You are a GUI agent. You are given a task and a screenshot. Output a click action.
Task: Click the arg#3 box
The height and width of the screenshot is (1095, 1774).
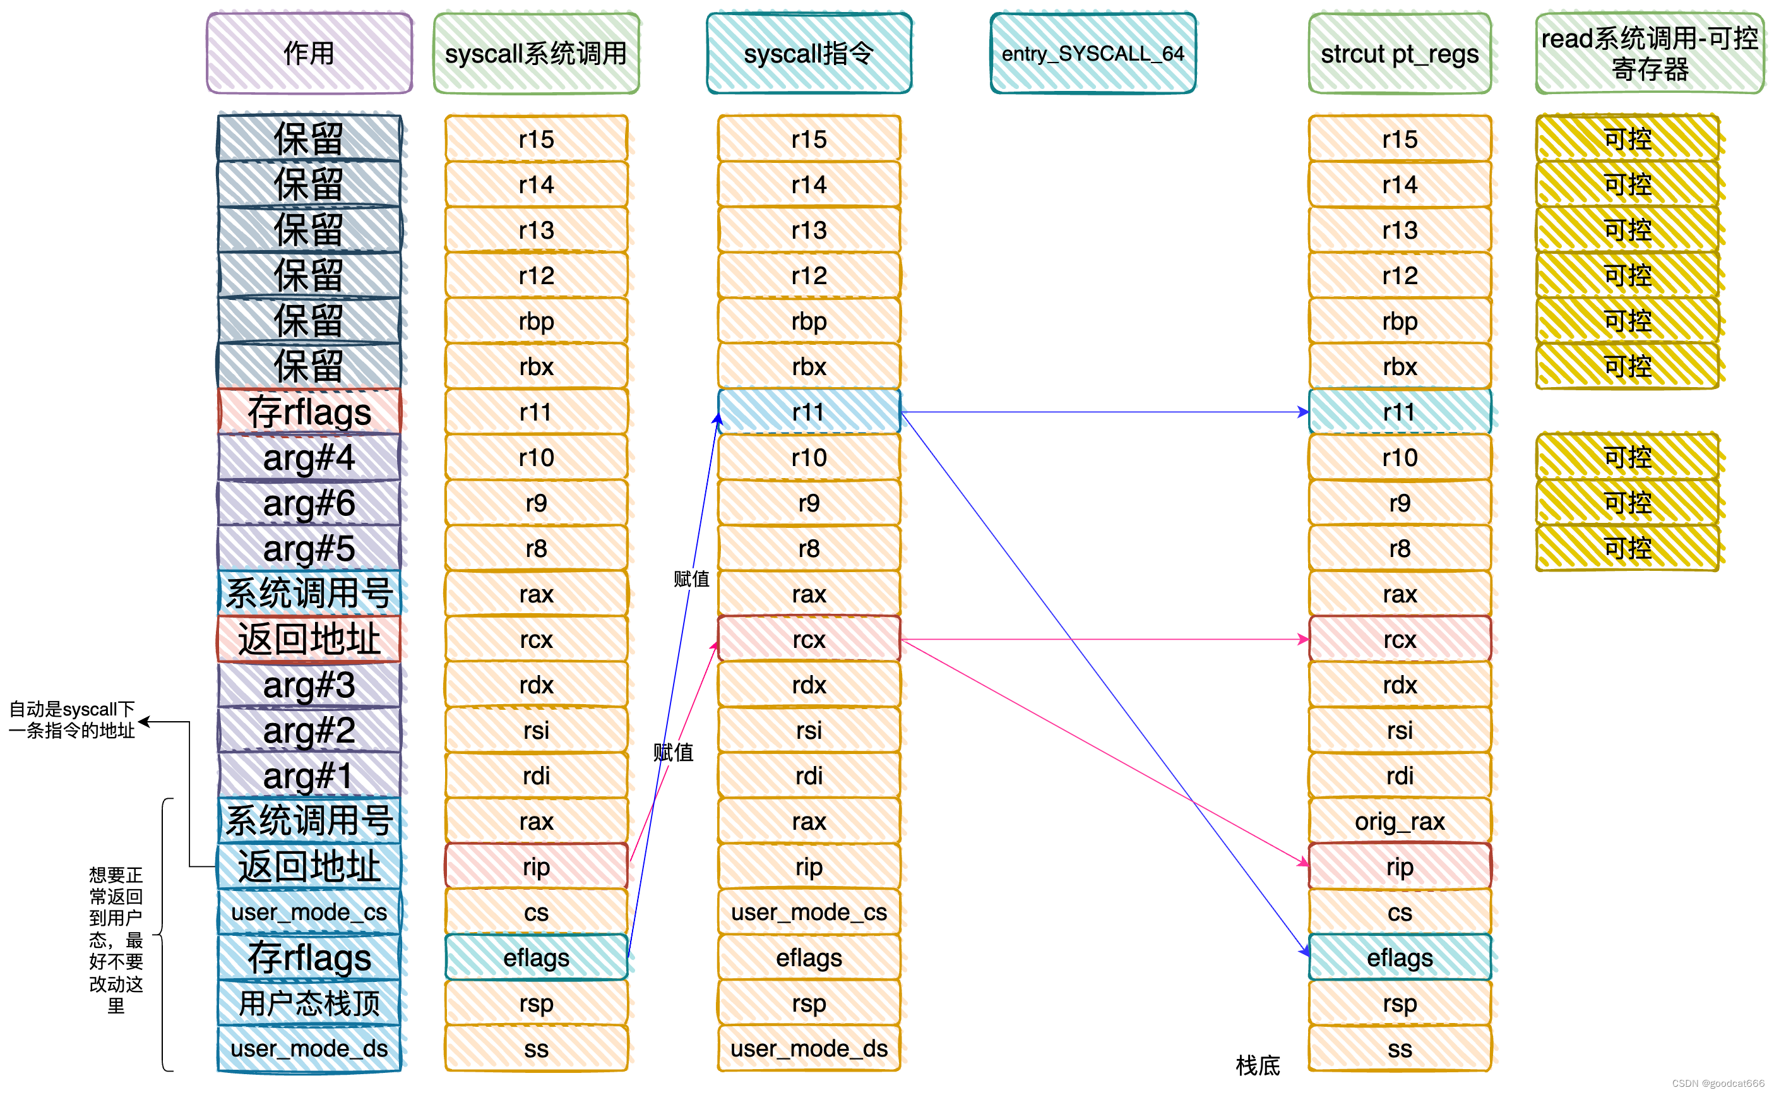coord(309,685)
